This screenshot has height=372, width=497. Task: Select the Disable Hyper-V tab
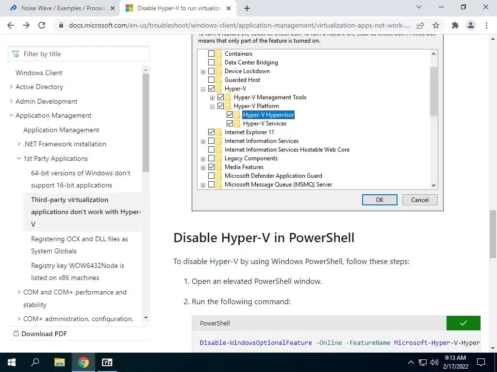(179, 8)
